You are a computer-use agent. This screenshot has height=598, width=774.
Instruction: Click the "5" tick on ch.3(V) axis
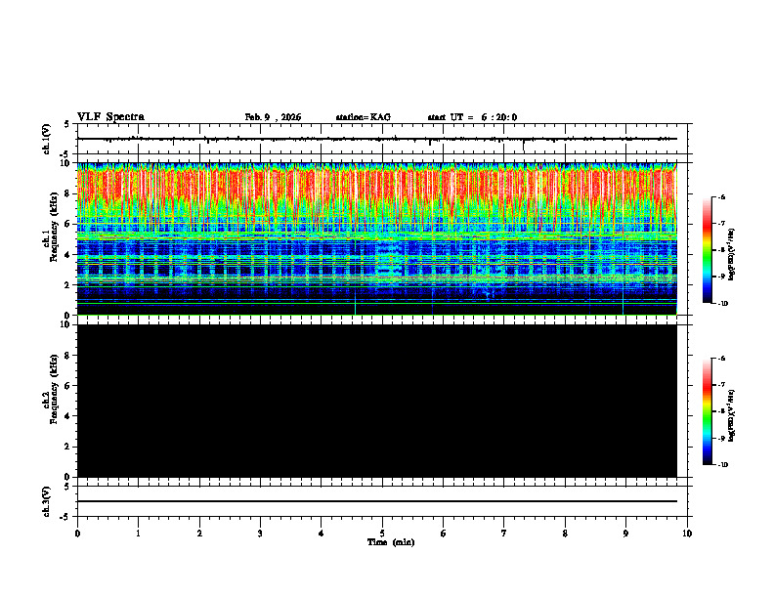(67, 487)
